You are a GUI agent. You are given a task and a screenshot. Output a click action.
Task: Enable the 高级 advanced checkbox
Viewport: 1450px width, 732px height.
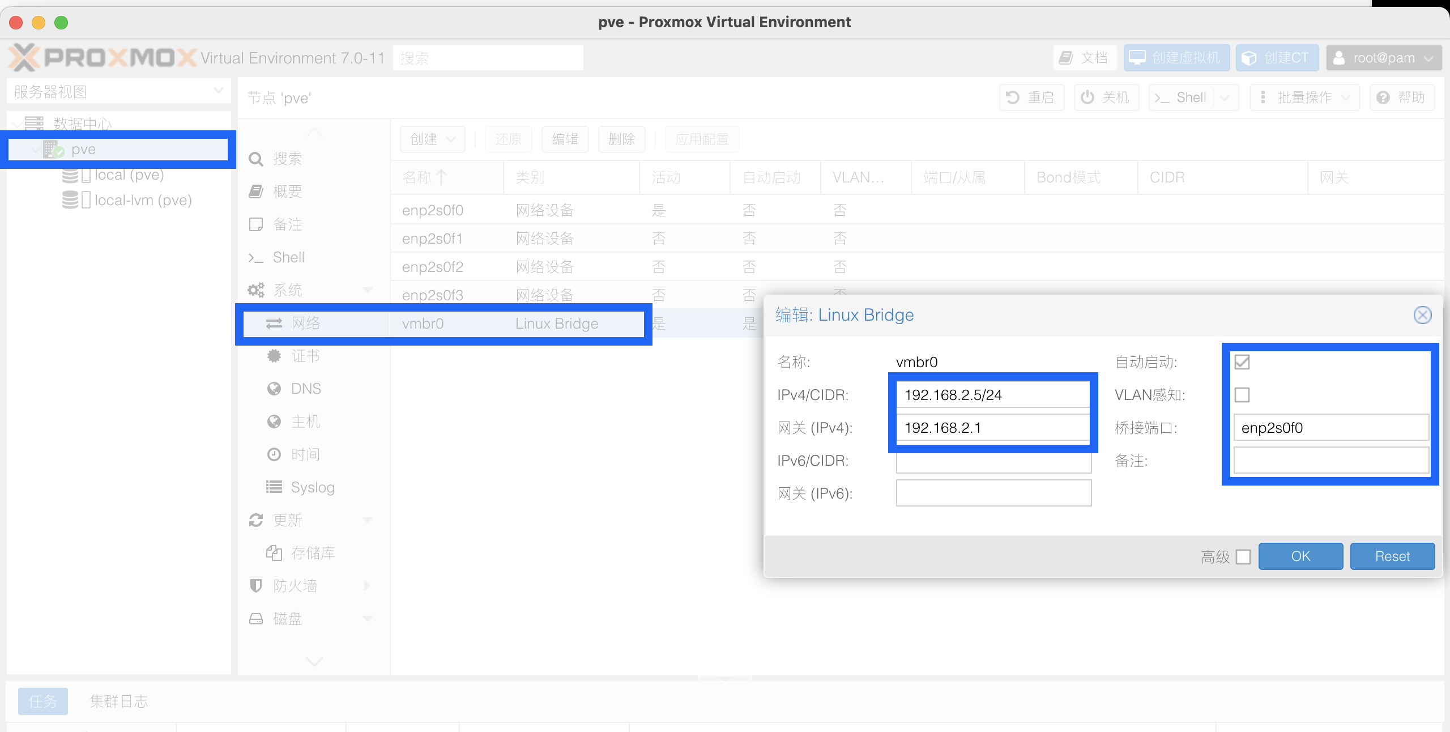1243,557
